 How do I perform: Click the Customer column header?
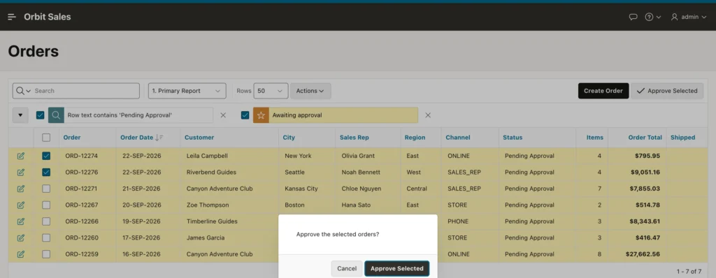coord(199,138)
